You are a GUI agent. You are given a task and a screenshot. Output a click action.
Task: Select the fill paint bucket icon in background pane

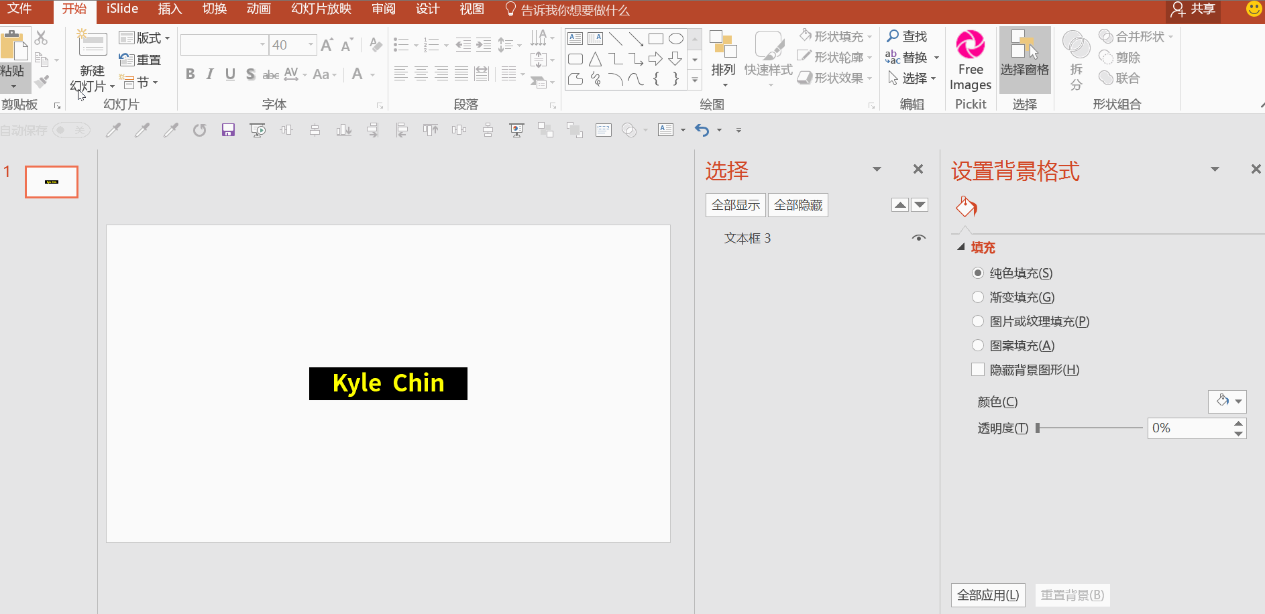(x=966, y=207)
